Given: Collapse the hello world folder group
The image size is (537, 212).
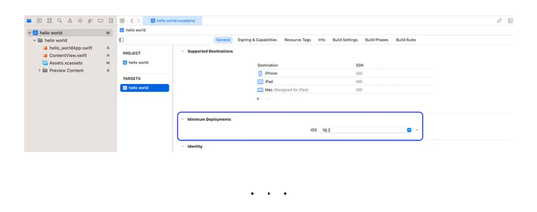Looking at the screenshot, I should pos(35,40).
